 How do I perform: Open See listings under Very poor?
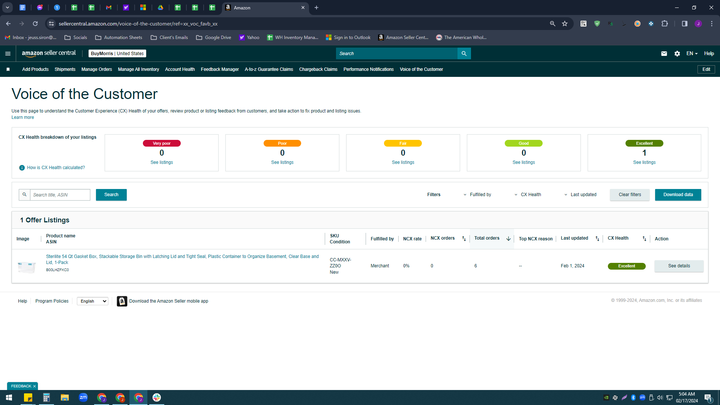click(x=162, y=162)
